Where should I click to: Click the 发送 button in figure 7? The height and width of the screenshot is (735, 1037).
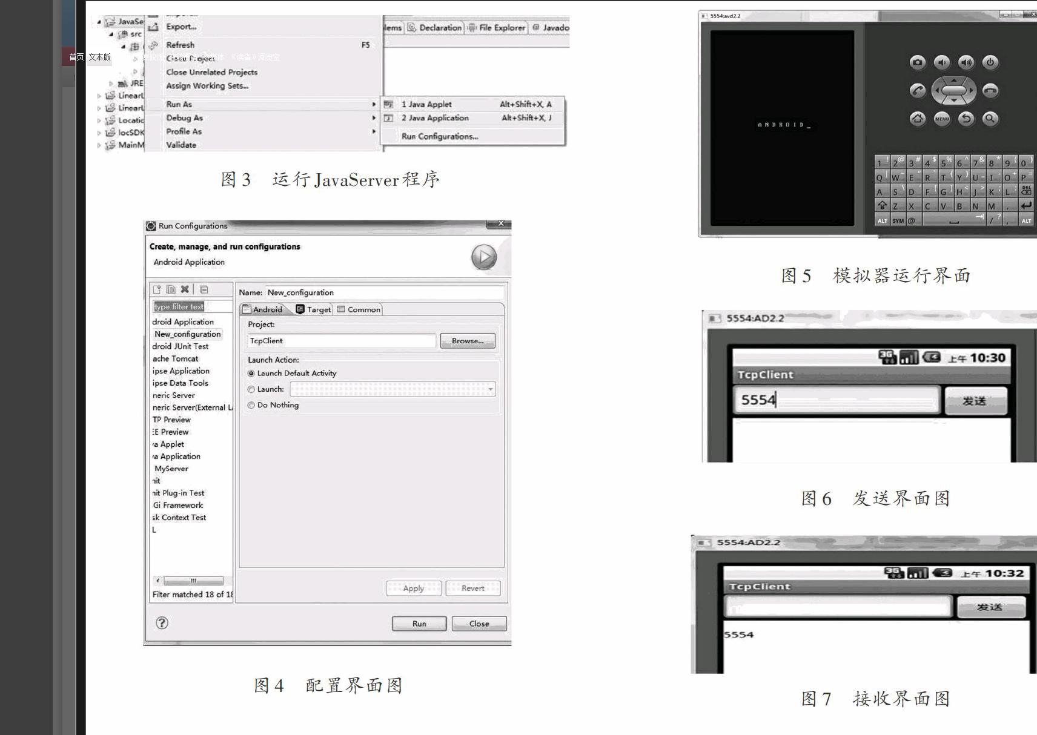990,607
